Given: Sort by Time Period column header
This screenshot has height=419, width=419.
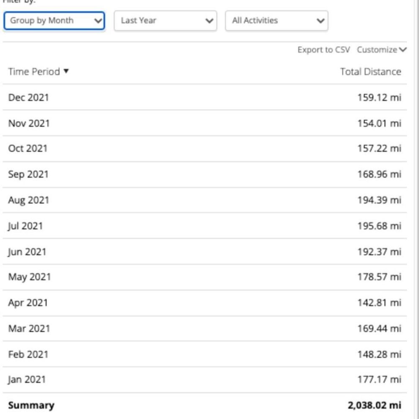Looking at the screenshot, I should tap(34, 72).
